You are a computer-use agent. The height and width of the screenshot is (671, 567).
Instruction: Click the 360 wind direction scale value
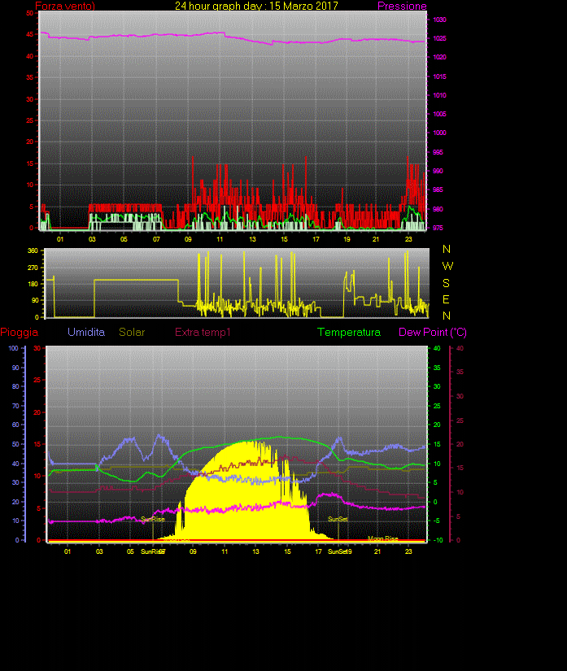(33, 251)
